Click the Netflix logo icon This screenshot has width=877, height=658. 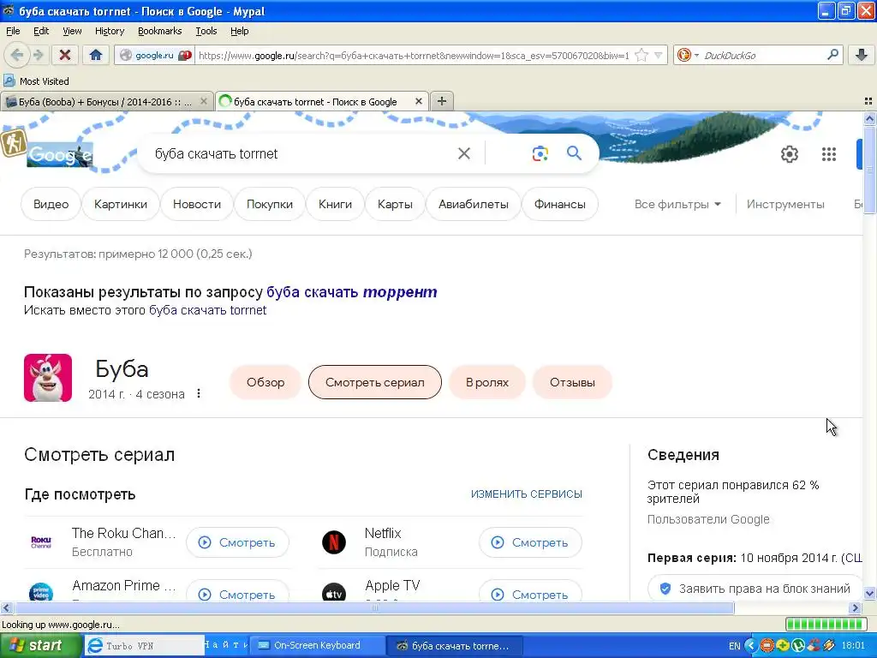pos(334,542)
